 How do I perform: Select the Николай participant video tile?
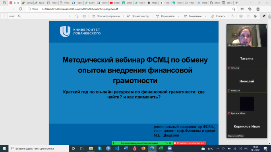247,81
